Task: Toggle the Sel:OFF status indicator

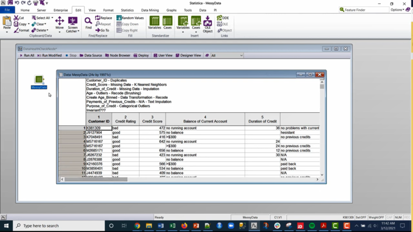Action: coord(361,218)
